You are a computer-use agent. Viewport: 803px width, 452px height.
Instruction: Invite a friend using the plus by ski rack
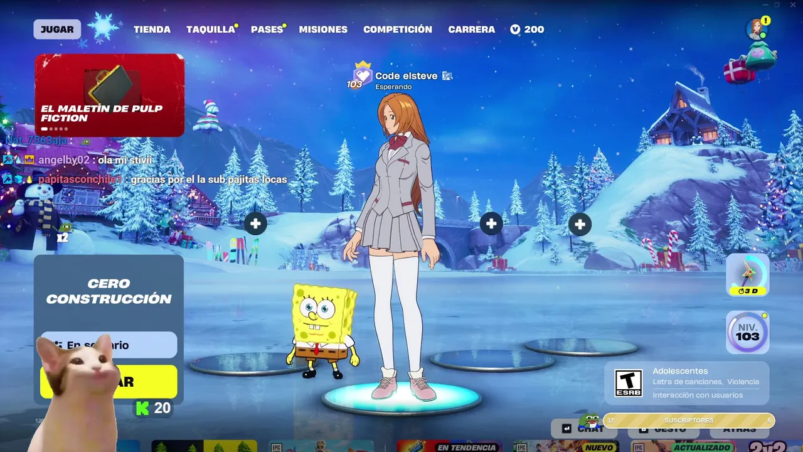coord(255,223)
